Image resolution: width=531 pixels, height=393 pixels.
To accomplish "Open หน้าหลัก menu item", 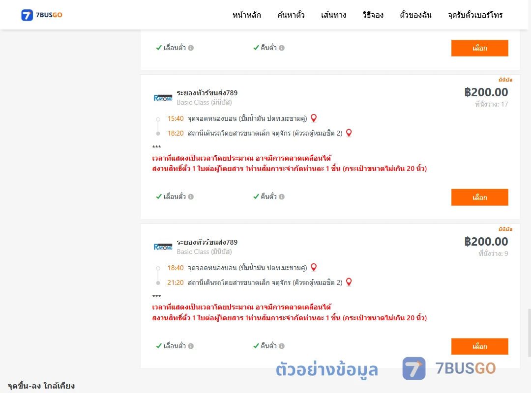I will 246,15.
